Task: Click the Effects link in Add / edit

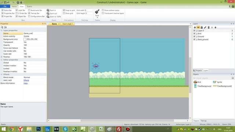Action: (x=26, y=80)
